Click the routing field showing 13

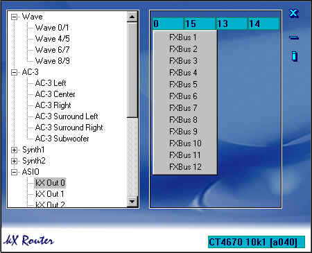pyautogui.click(x=232, y=24)
